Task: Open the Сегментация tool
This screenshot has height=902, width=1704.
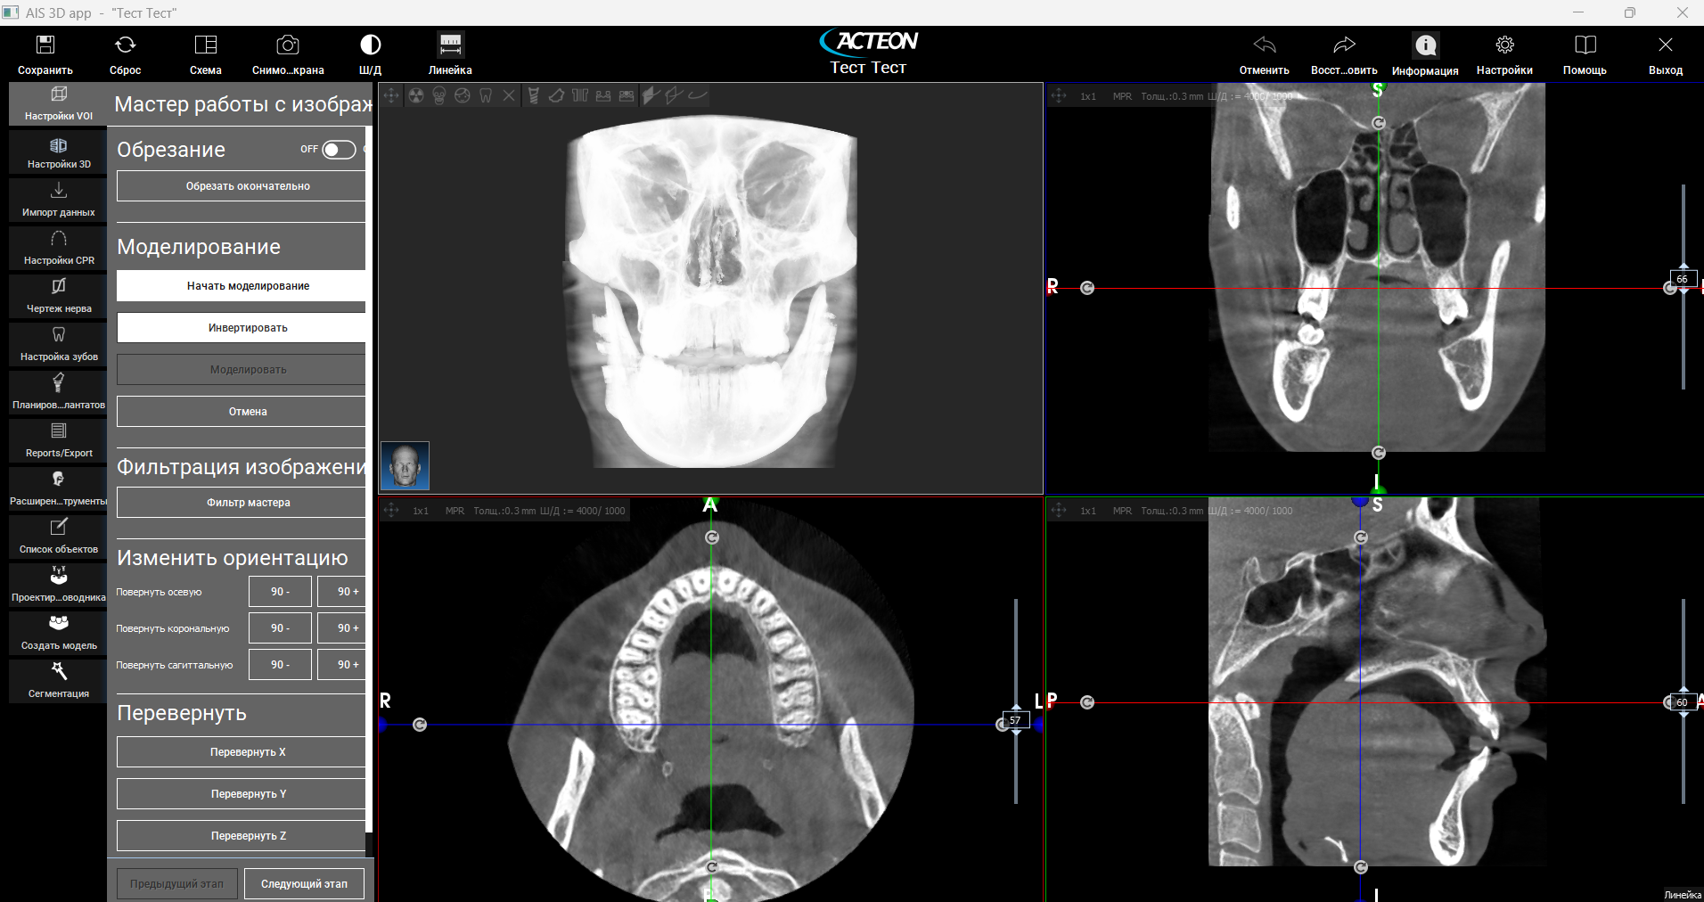Action: click(x=59, y=681)
